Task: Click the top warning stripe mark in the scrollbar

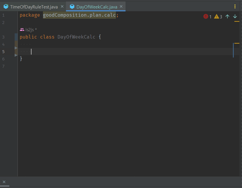Action: [237, 21]
